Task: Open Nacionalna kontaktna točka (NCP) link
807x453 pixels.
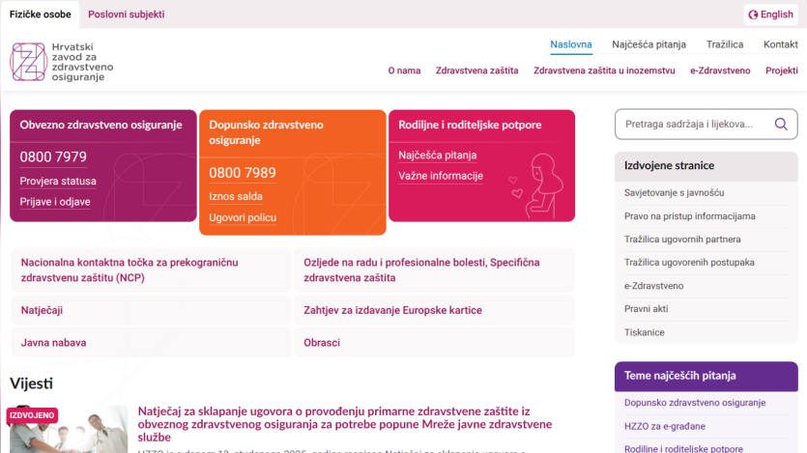Action: 151,269
